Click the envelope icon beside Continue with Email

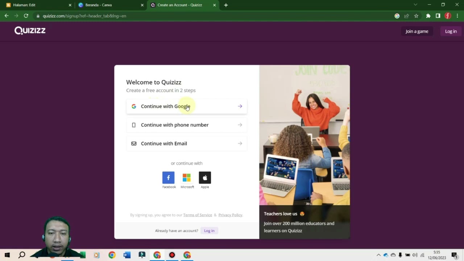tap(134, 144)
